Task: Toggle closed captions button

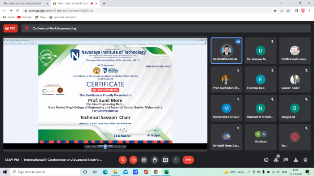Action: (x=144, y=160)
